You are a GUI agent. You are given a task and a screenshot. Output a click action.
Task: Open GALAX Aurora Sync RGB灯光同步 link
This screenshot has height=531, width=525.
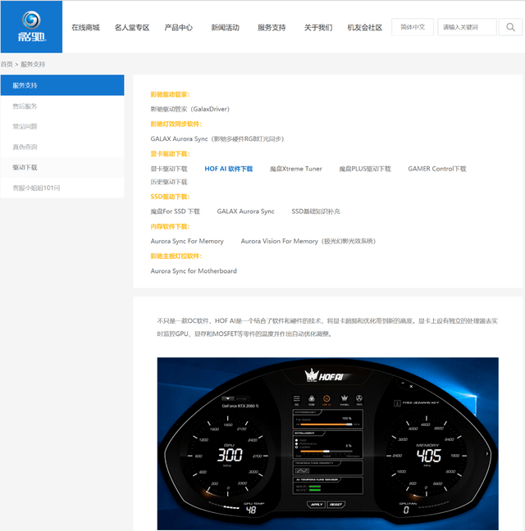[217, 138]
